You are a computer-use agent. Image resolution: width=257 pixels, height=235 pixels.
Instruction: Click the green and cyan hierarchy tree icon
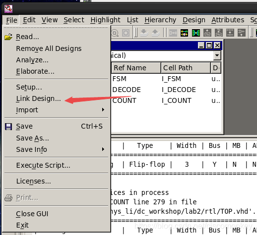pos(196,33)
